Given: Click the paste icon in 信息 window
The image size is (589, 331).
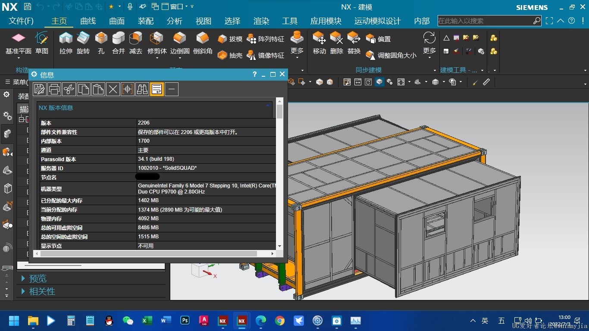Looking at the screenshot, I should [98, 89].
